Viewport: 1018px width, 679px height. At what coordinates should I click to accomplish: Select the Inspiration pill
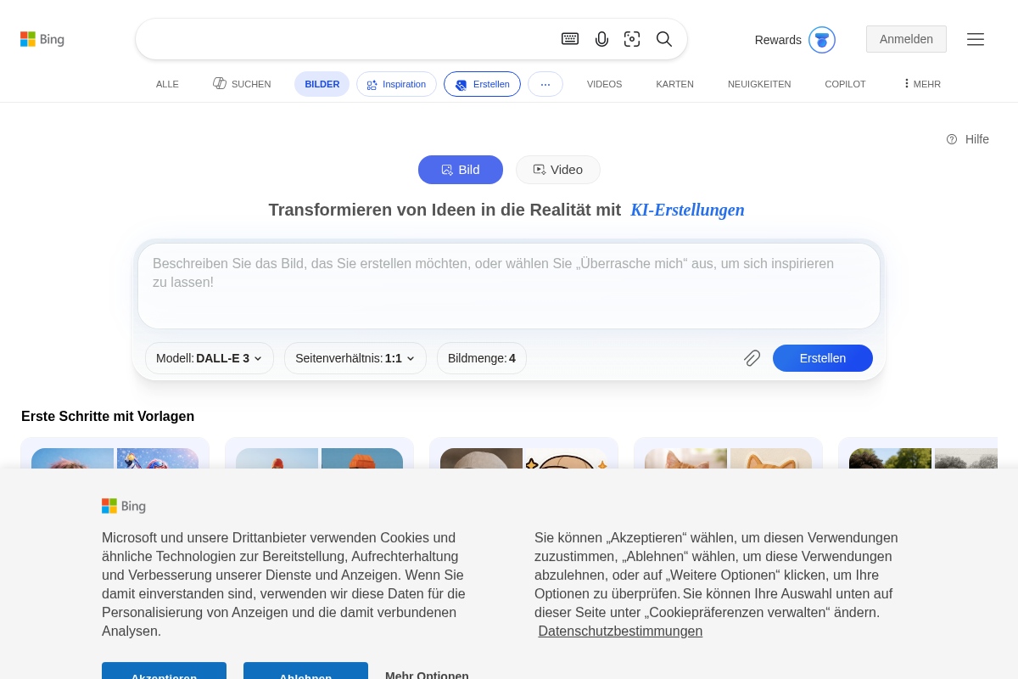click(396, 84)
